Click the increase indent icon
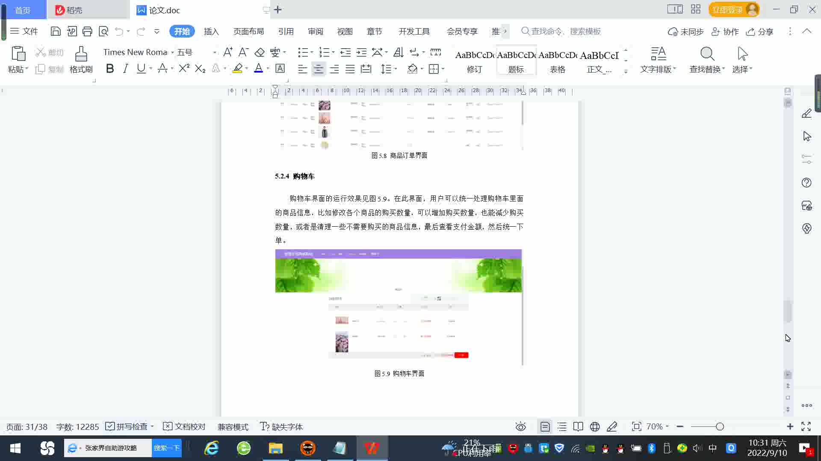Screen dimensions: 821x461 coord(361,52)
